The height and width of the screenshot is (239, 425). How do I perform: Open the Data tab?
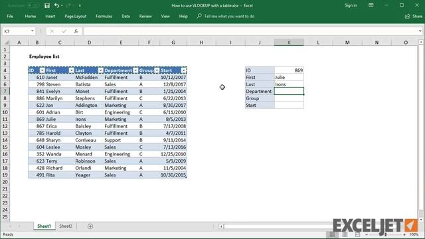[x=126, y=16]
